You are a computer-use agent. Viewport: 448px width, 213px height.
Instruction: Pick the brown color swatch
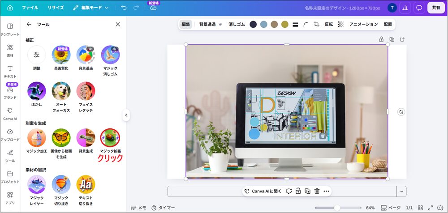click(274, 25)
